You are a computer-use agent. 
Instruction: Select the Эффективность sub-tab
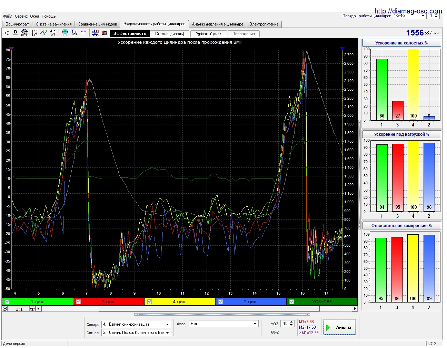130,33
